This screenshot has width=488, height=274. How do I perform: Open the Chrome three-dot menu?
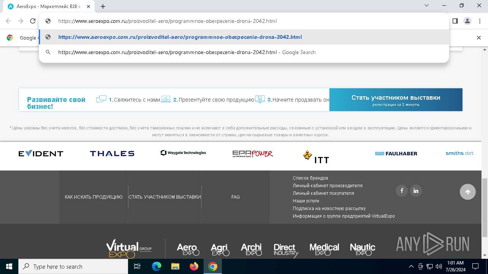click(x=480, y=21)
